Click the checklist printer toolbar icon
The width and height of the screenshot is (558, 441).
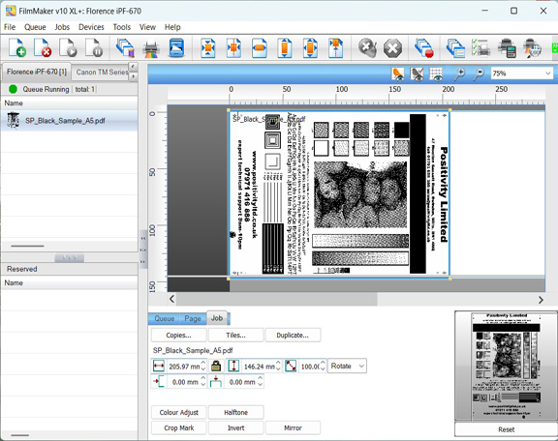480,47
